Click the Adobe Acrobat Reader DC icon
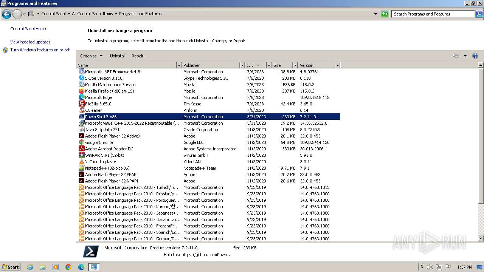The height and width of the screenshot is (272, 484). point(81,149)
